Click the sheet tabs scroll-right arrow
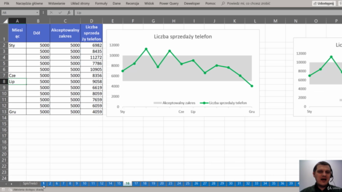Screen dimensions: 342x192 (x=12, y=184)
